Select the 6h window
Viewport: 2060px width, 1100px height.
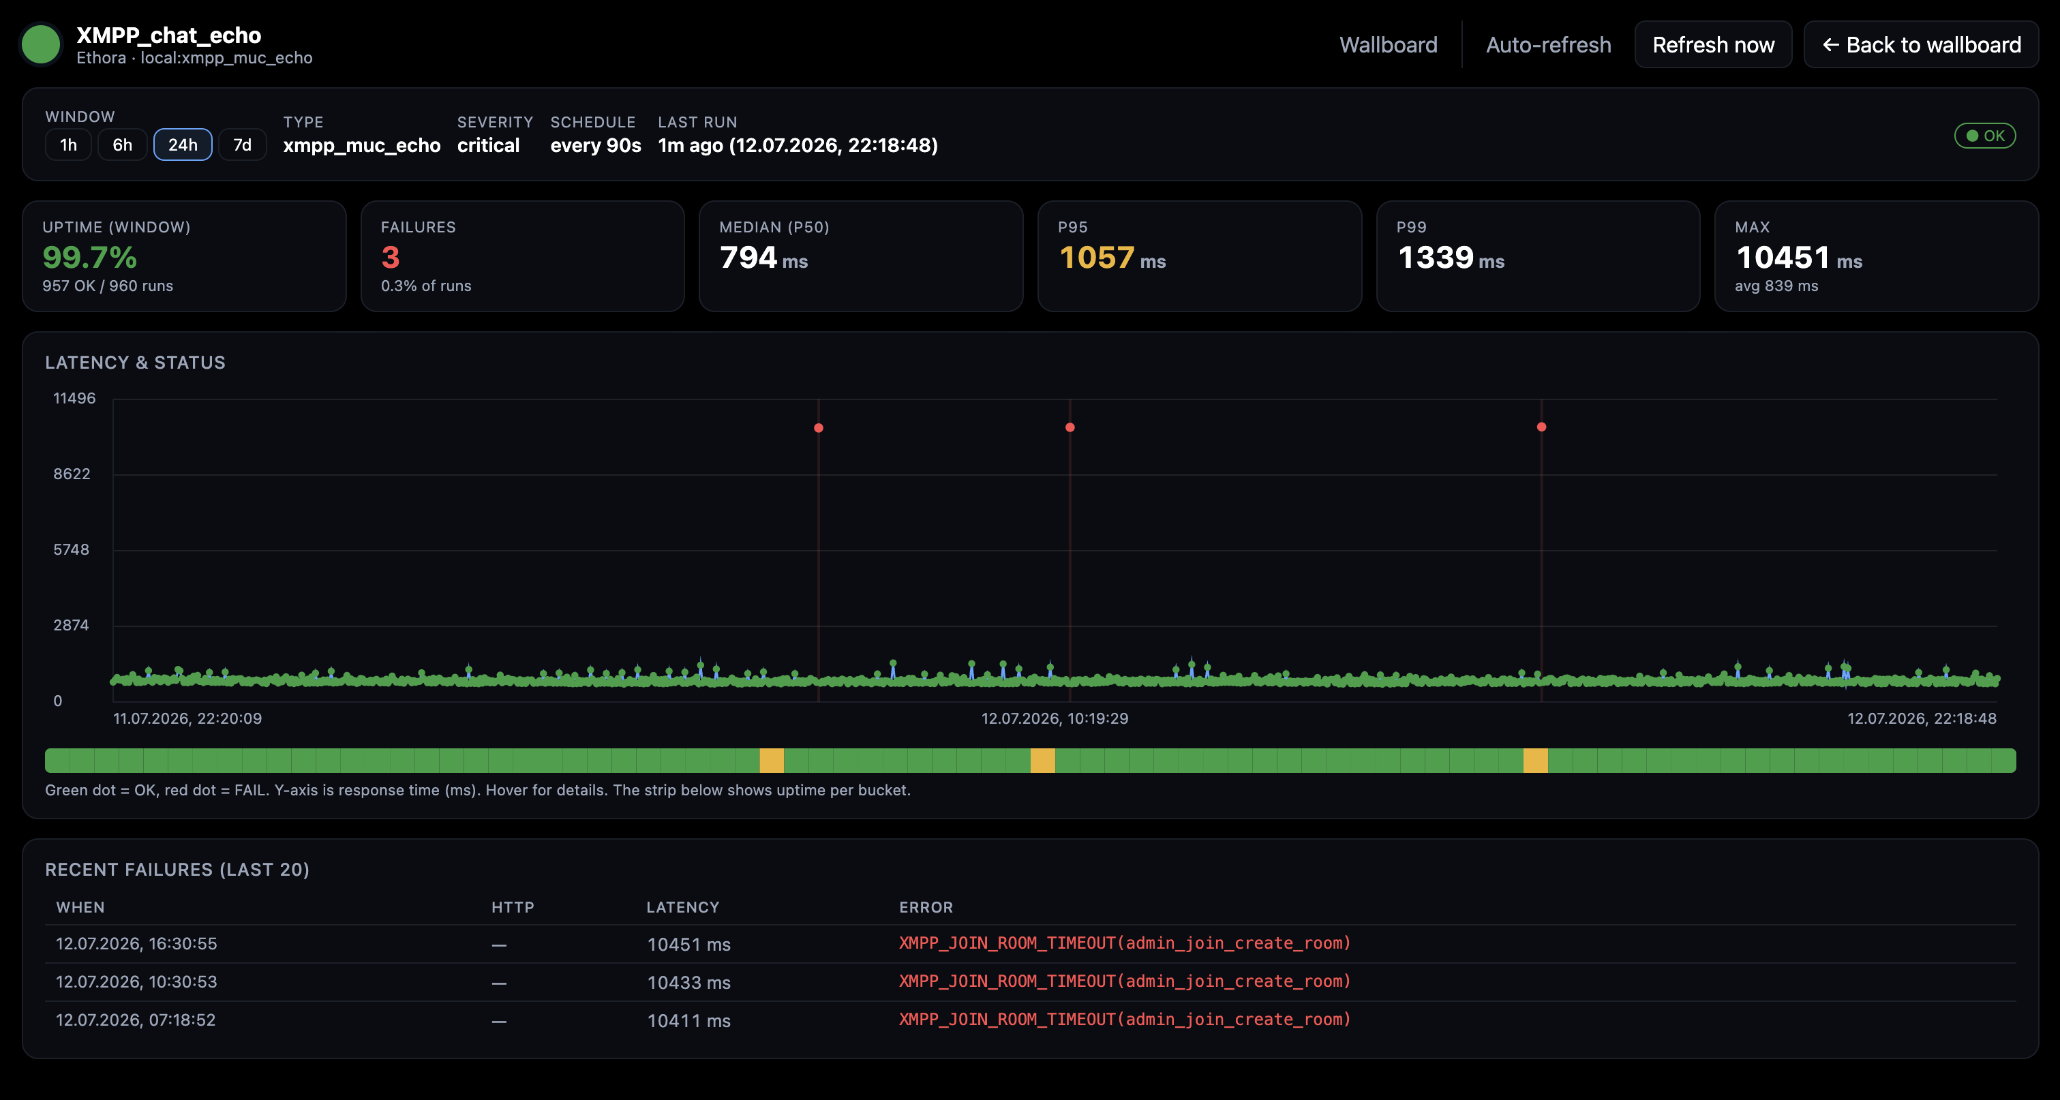tap(122, 144)
